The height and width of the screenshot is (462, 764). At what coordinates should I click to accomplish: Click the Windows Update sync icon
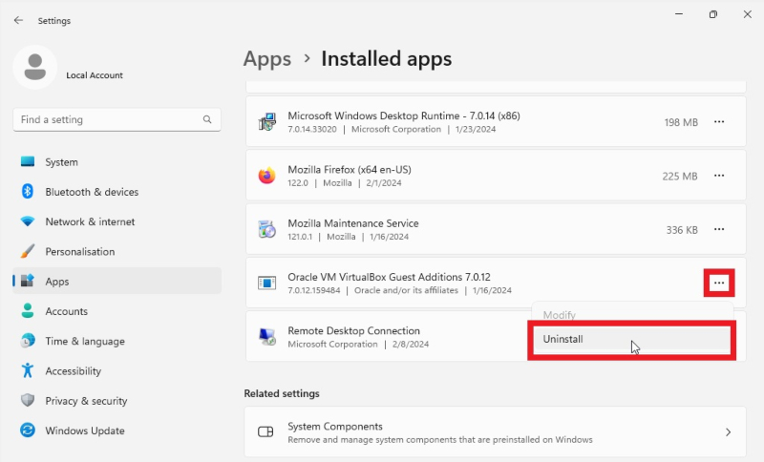28,430
